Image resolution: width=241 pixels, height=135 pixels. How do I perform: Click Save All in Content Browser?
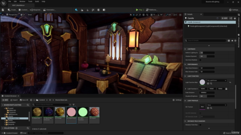click(24, 100)
